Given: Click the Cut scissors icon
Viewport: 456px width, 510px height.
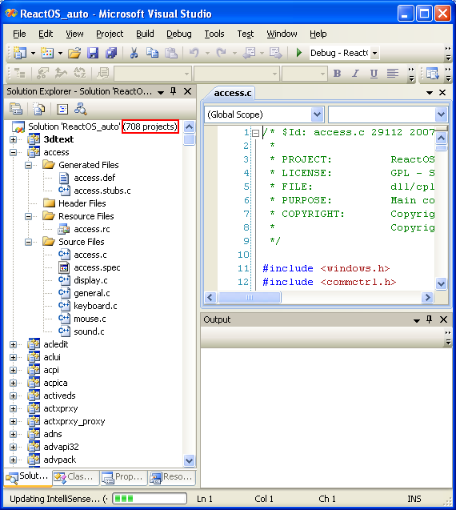Looking at the screenshot, I should (134, 53).
